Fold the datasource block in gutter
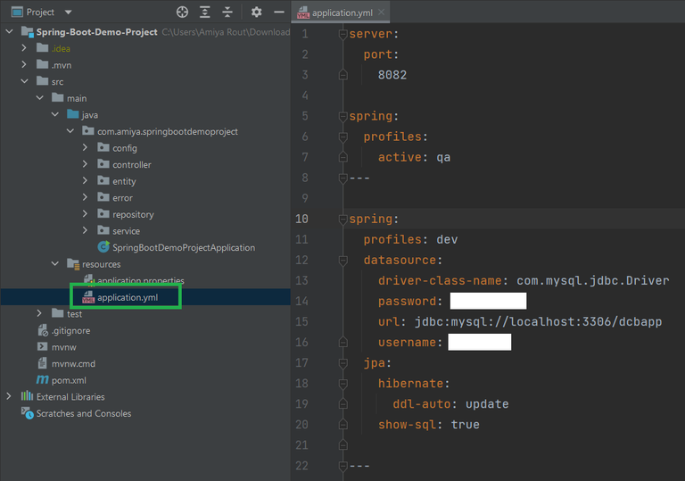Screen dimensions: 685x481 coord(342,261)
